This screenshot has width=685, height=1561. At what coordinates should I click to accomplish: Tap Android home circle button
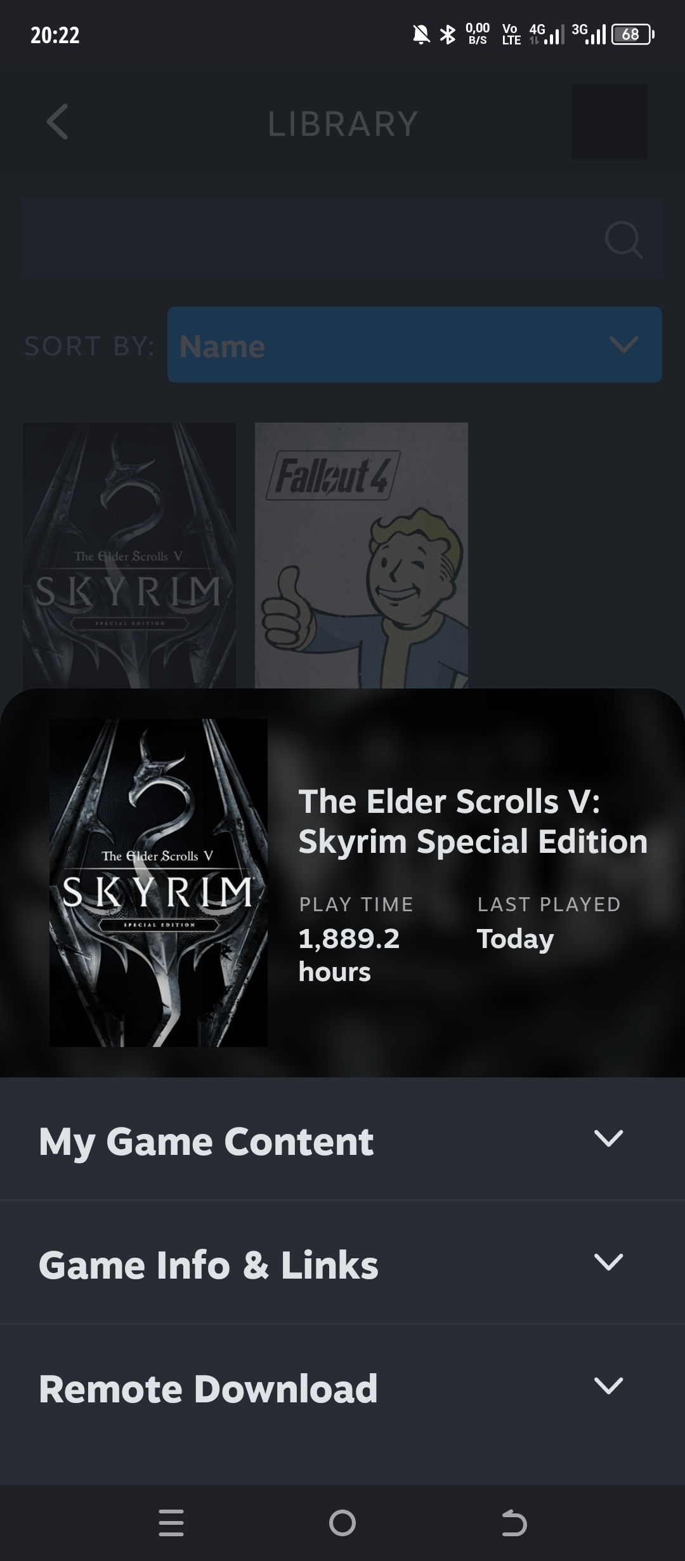pos(342,1522)
